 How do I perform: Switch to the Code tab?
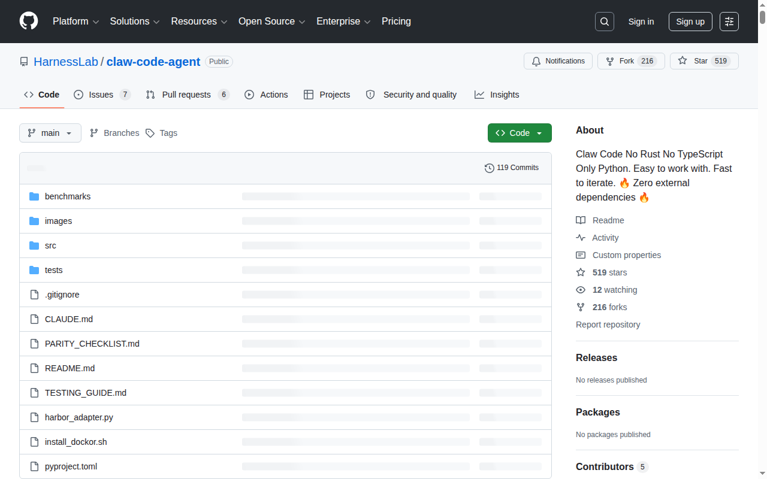click(x=42, y=95)
